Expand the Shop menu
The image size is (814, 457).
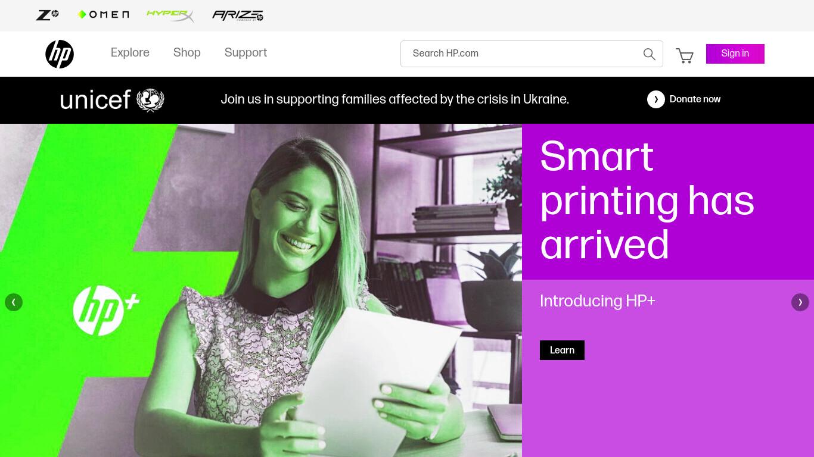click(187, 53)
